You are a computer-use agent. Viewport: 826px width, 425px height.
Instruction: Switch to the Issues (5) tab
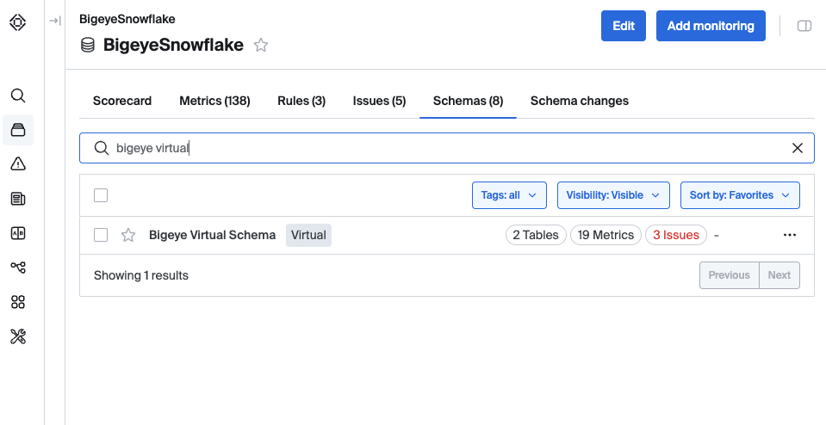point(379,101)
